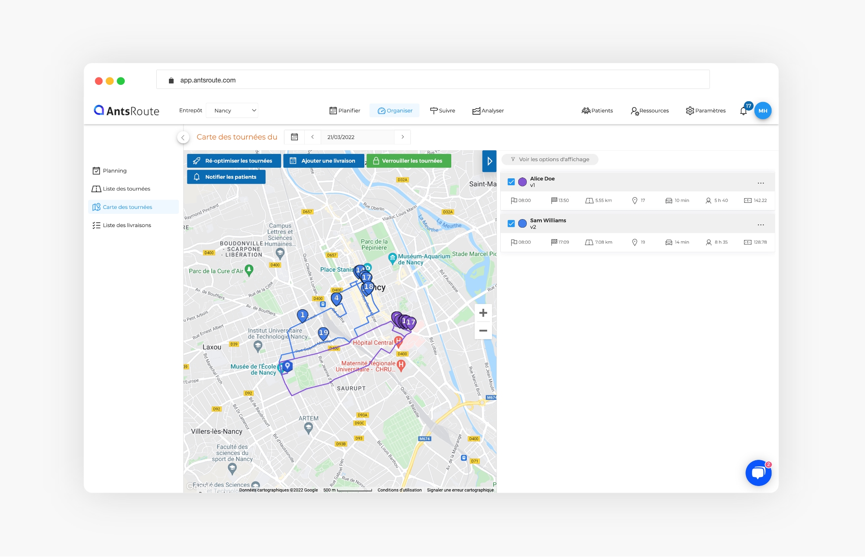Click Notifier les patients button
This screenshot has width=865, height=557.
(226, 177)
